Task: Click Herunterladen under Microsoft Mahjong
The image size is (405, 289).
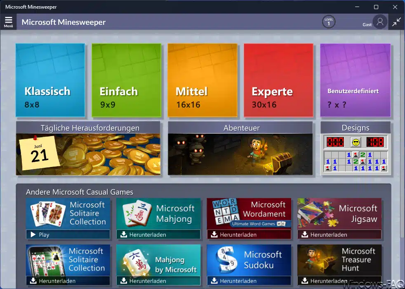Action: coord(158,235)
